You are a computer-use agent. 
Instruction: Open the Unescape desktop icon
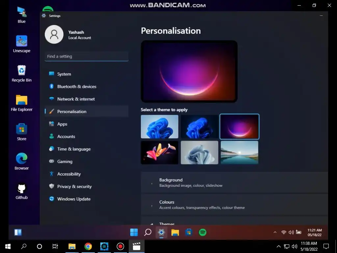[x=21, y=44]
